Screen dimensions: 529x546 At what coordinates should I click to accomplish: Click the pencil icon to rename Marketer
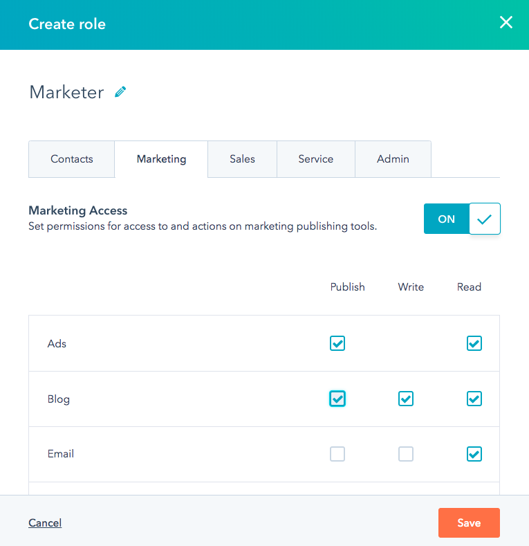120,92
